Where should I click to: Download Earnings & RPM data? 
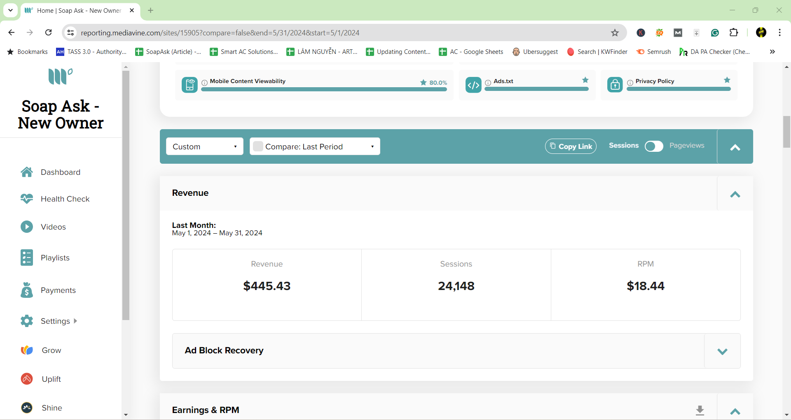[700, 410]
